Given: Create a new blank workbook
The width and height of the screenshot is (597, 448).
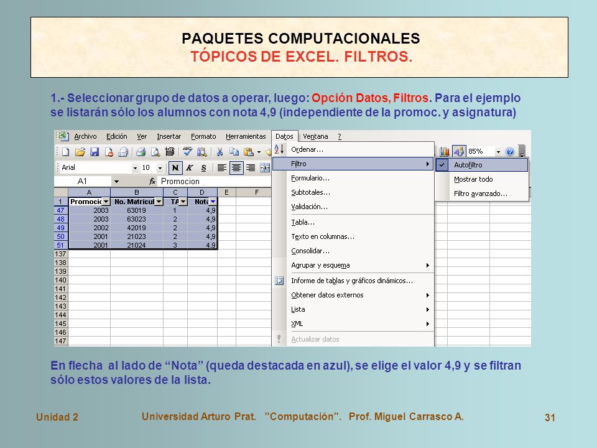Looking at the screenshot, I should tap(65, 152).
